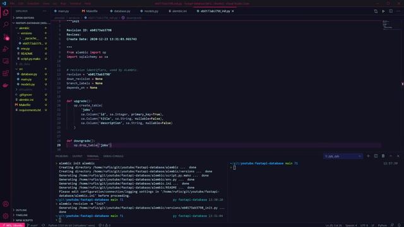The height and width of the screenshot is (227, 404).
Task: Select the TERMINAL panel tab
Action: click(x=93, y=156)
